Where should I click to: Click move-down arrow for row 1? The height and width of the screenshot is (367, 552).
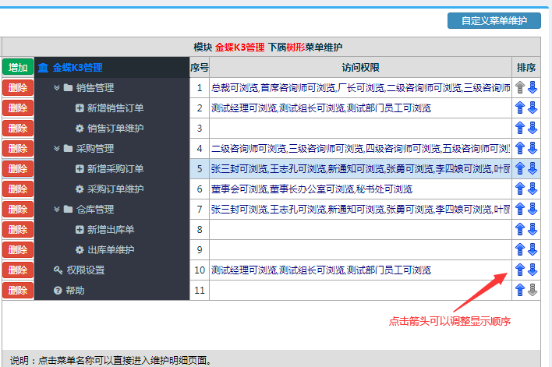pos(533,87)
